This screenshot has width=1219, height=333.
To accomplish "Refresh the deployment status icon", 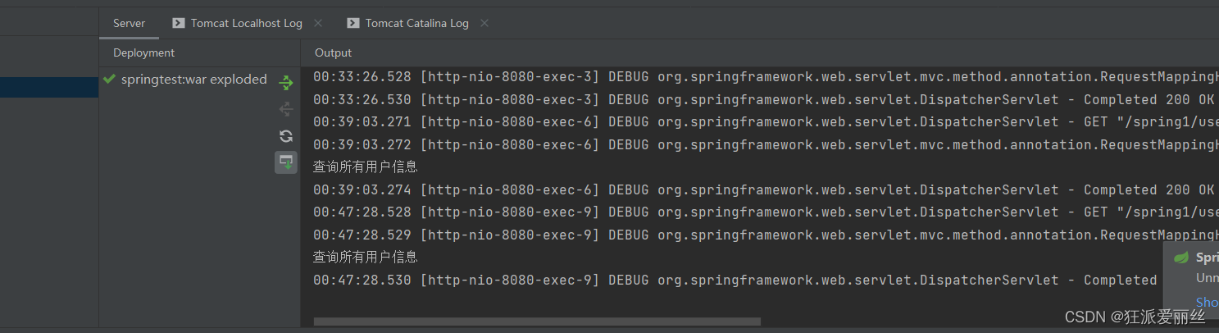I will tap(285, 136).
